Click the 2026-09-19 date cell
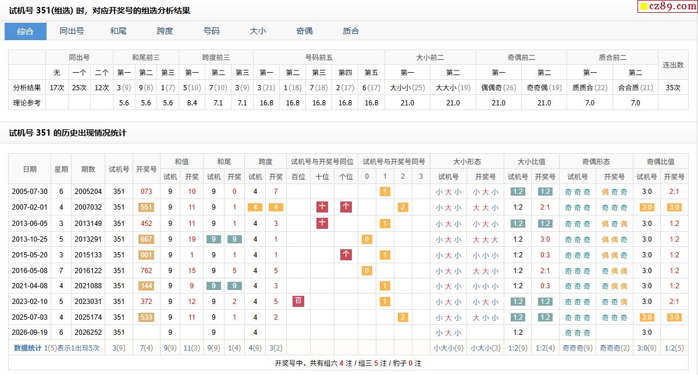 [x=29, y=332]
